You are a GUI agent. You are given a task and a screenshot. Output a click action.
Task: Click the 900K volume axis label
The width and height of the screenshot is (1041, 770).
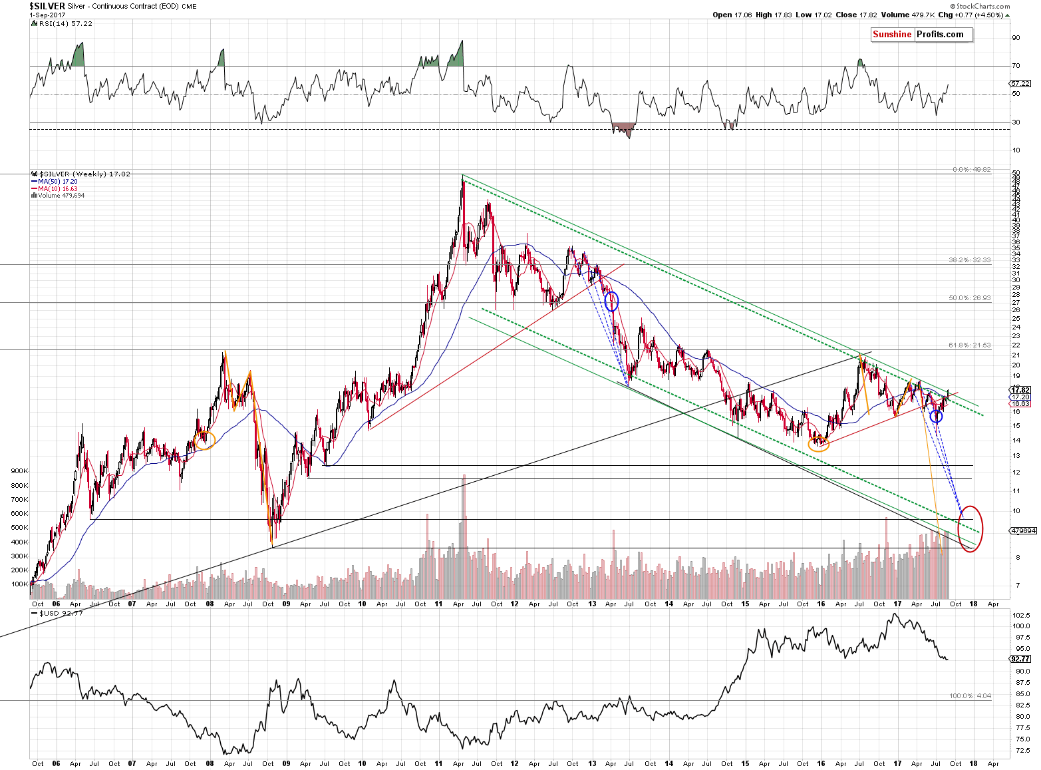pos(19,471)
